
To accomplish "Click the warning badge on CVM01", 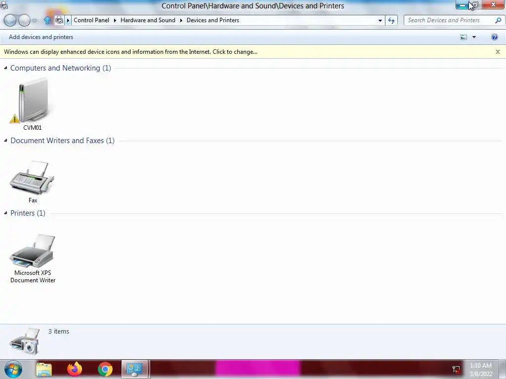I will pyautogui.click(x=14, y=118).
